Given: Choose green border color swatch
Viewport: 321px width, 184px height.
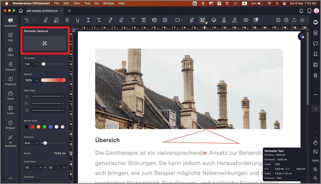Looking at the screenshot, I should (44, 127).
